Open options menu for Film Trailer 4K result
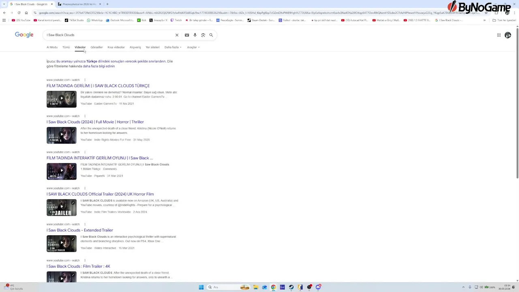Screen dimensions: 519x292 pos(85,260)
